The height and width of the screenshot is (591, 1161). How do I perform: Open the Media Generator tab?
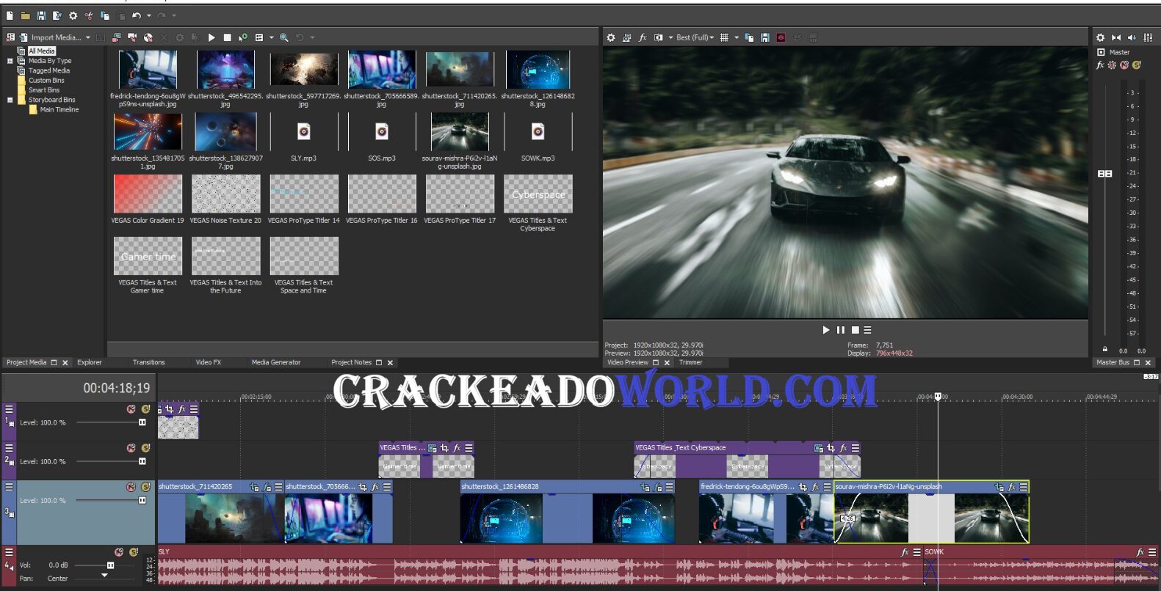(276, 362)
